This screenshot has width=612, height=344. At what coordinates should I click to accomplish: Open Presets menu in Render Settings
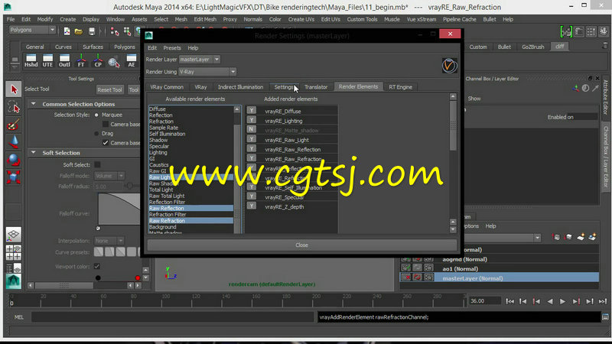[172, 48]
